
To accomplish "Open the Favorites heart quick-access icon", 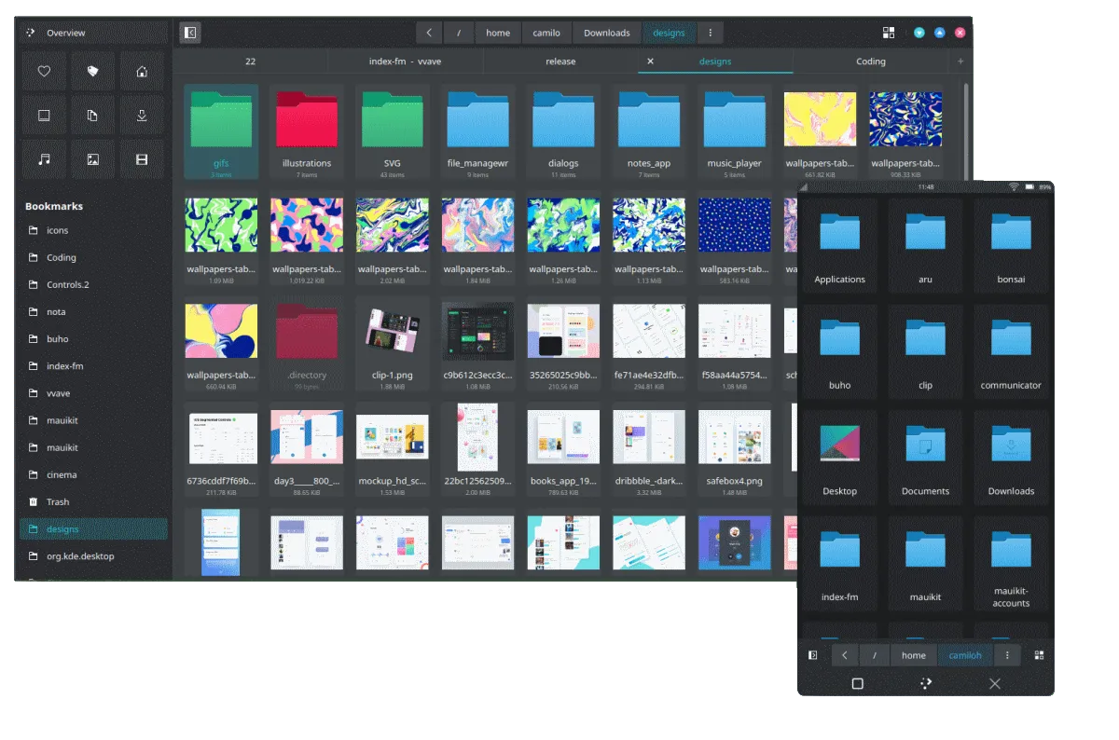I will [x=44, y=71].
